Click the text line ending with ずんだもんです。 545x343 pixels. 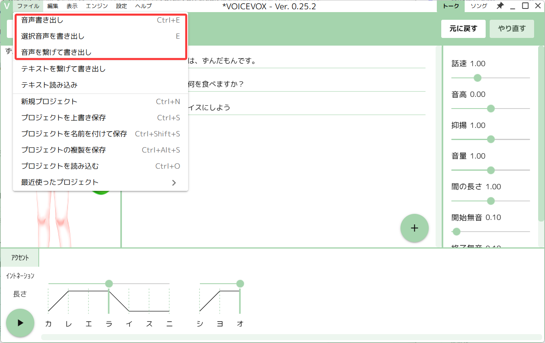[307, 61]
